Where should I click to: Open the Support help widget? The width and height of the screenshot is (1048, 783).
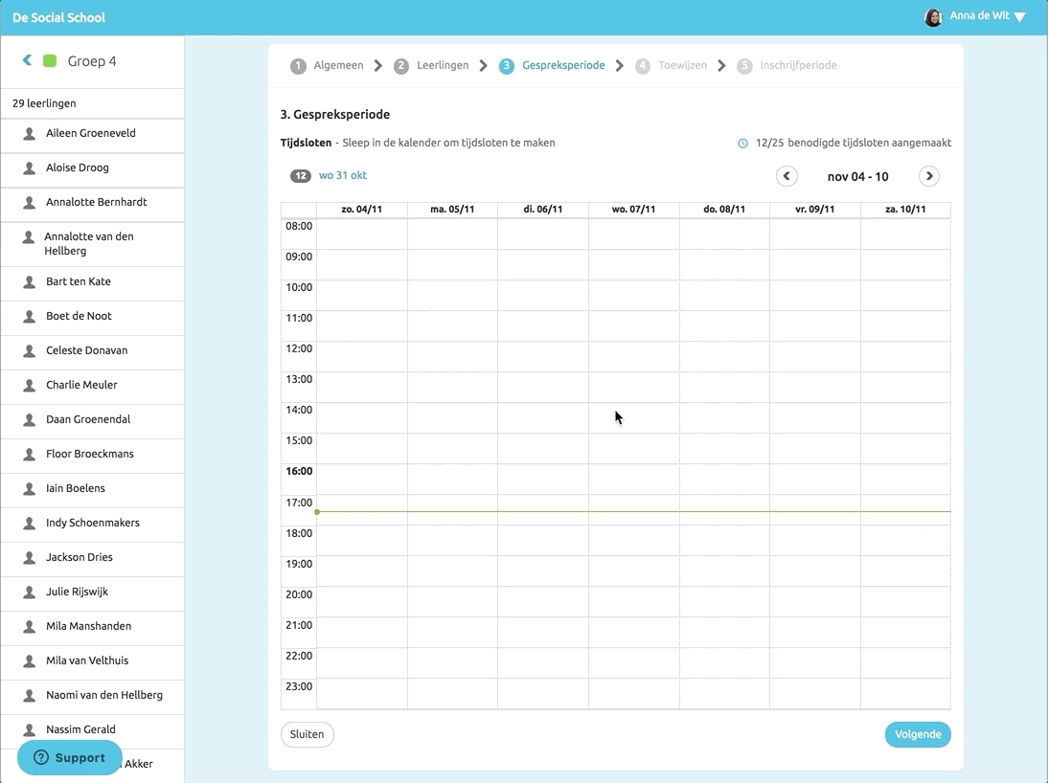click(69, 757)
